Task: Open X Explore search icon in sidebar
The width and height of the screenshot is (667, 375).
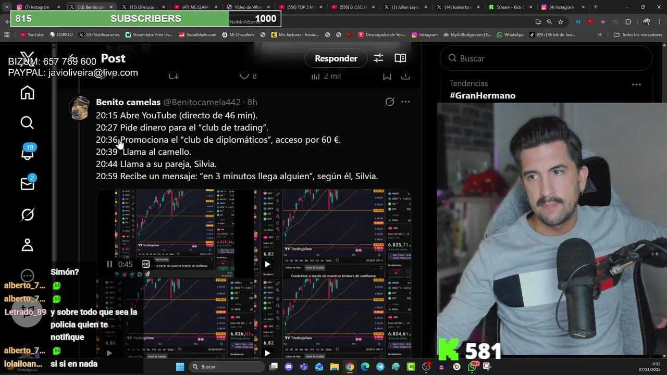Action: (27, 123)
